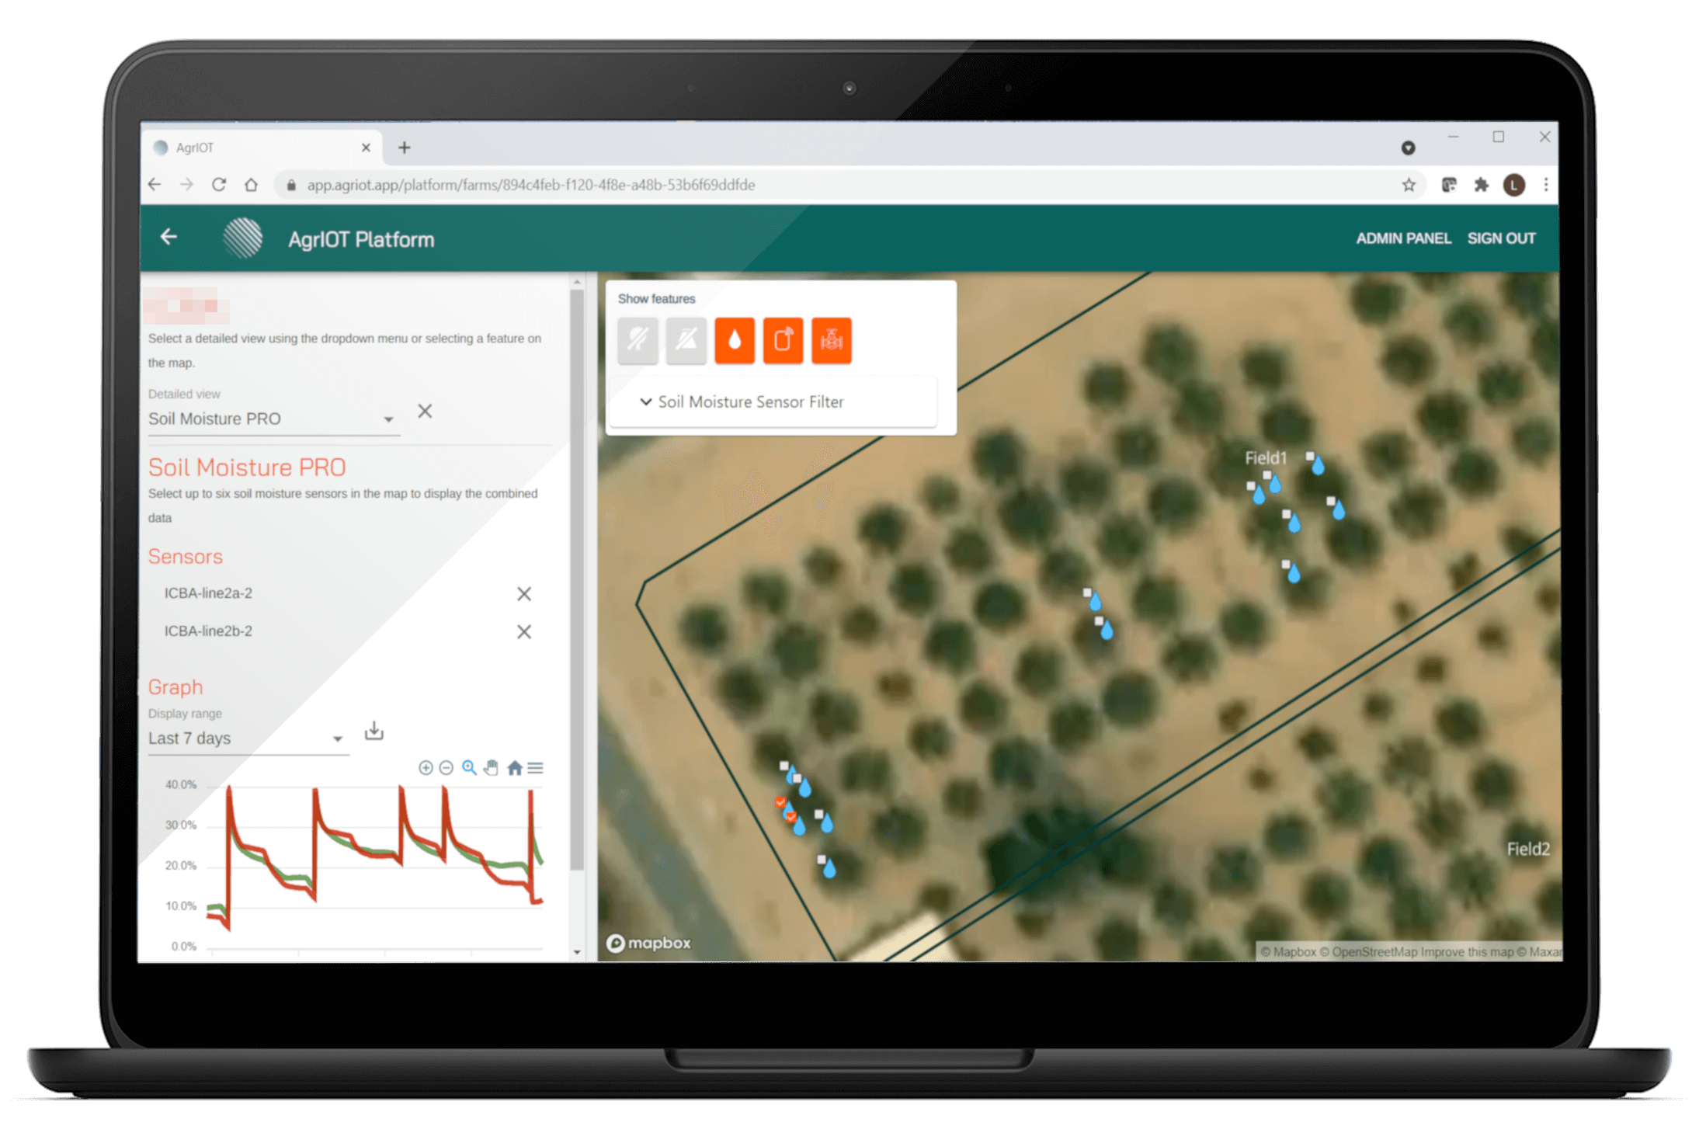Toggle the wireless device feature button
The height and width of the screenshot is (1133, 1699).
783,340
